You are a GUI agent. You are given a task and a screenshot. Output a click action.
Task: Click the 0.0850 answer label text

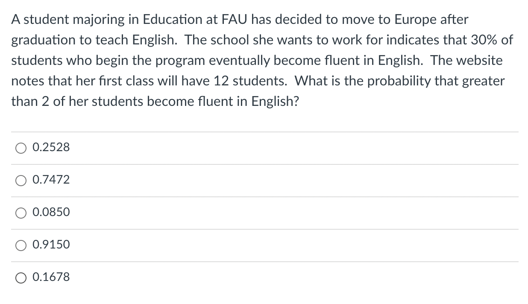[51, 213]
